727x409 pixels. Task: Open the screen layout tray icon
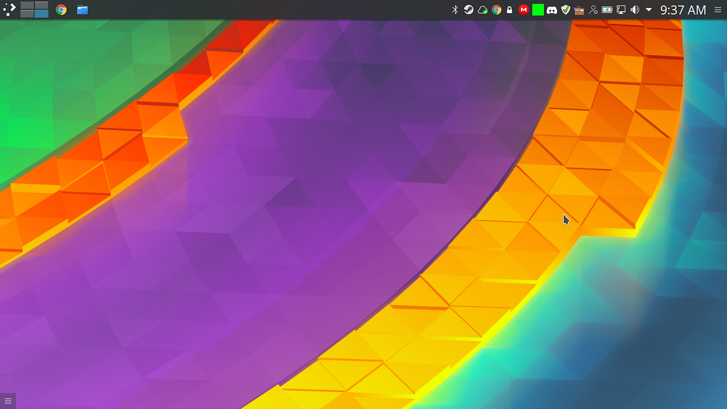621,10
